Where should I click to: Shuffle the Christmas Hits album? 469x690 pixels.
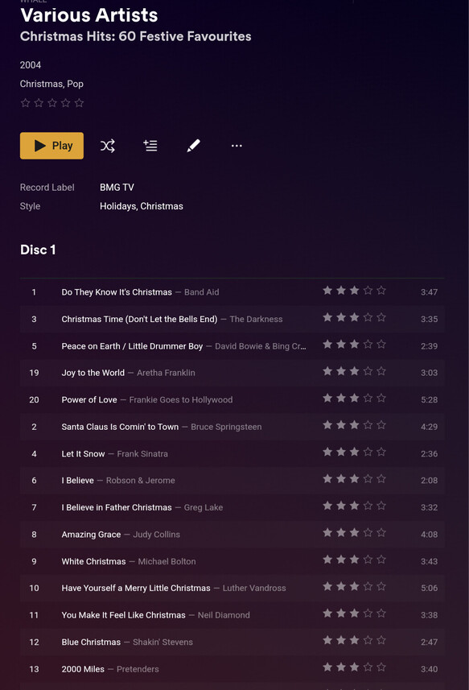point(108,146)
